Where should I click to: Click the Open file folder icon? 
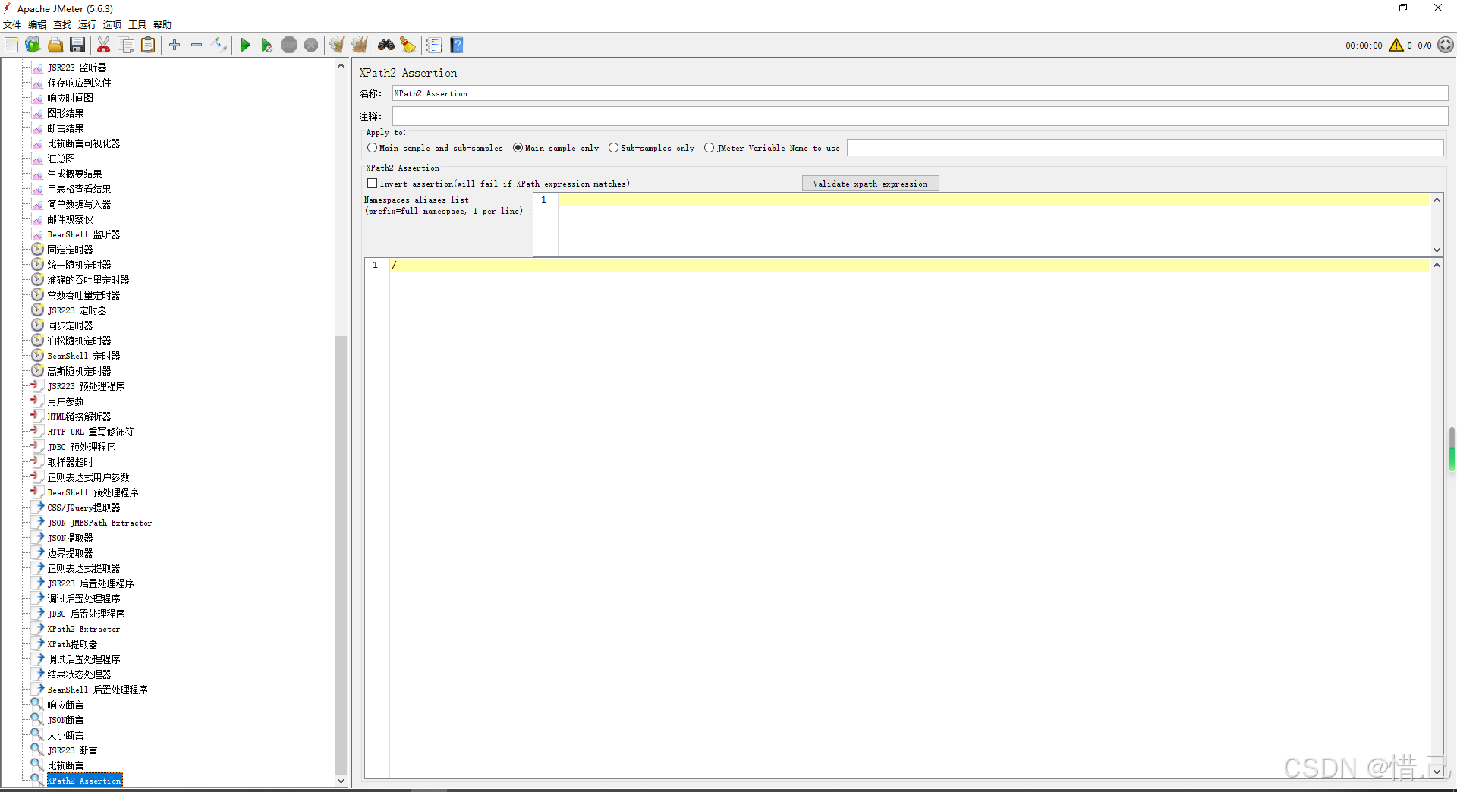(x=55, y=46)
